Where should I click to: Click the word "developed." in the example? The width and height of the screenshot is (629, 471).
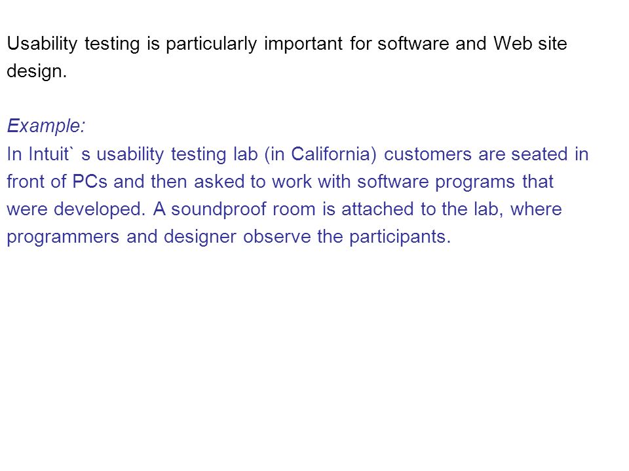[x=100, y=209]
